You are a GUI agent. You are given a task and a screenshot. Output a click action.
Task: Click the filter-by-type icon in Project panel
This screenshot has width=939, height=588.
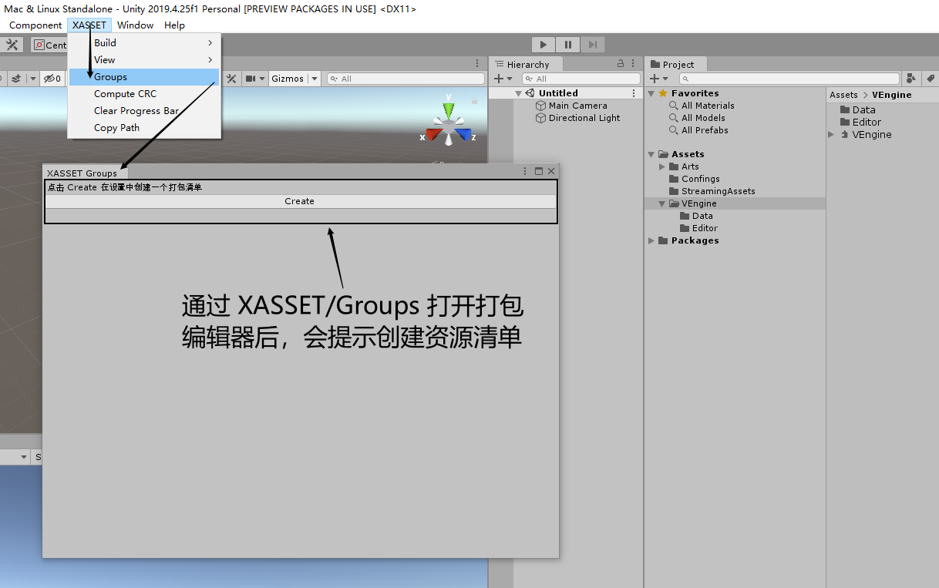911,78
